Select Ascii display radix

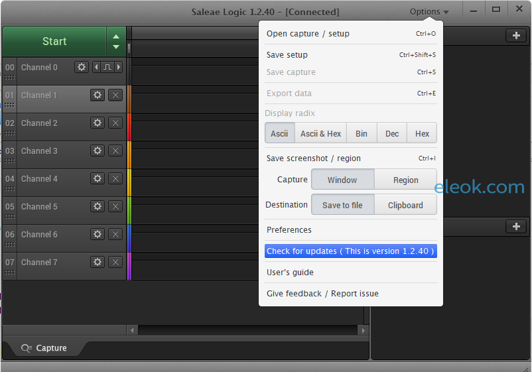(x=279, y=133)
